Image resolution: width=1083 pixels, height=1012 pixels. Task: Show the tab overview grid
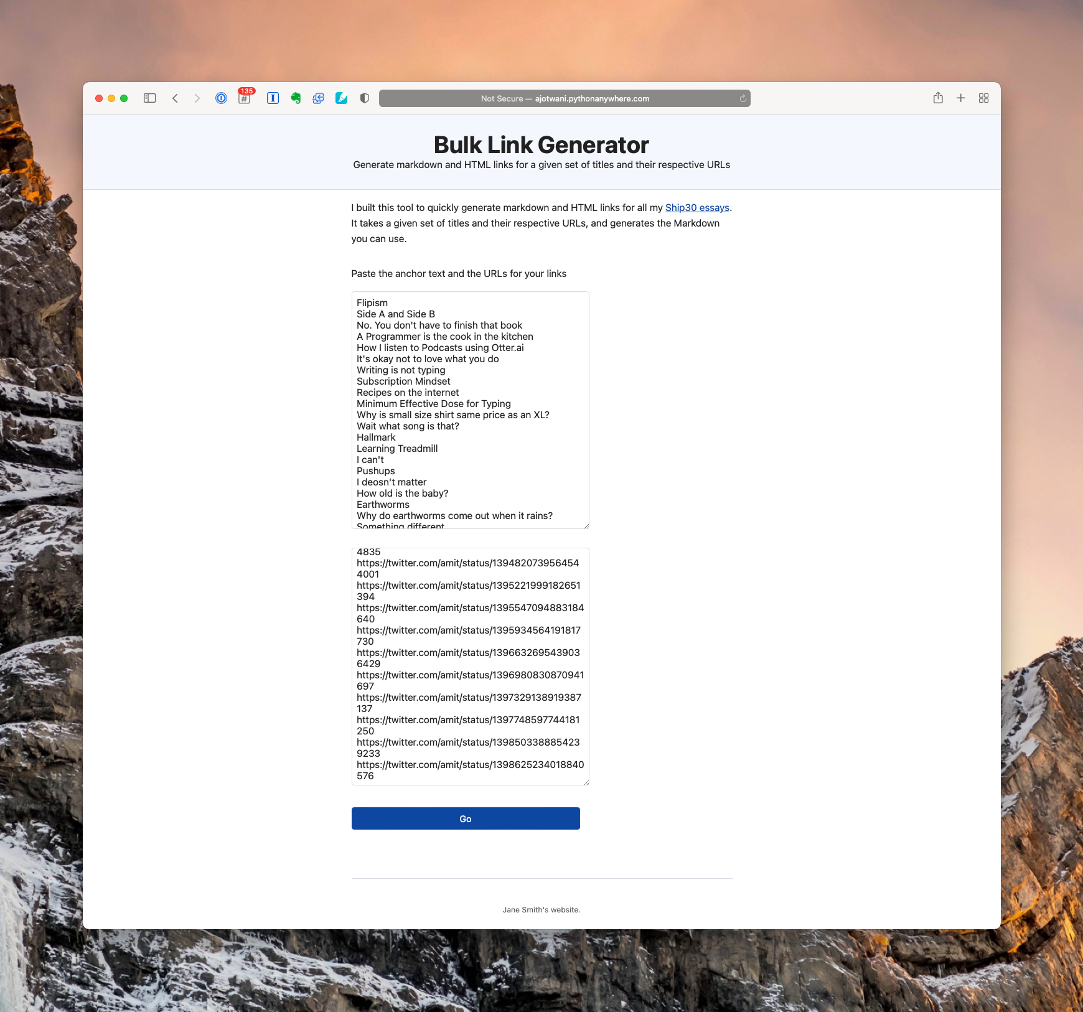983,98
